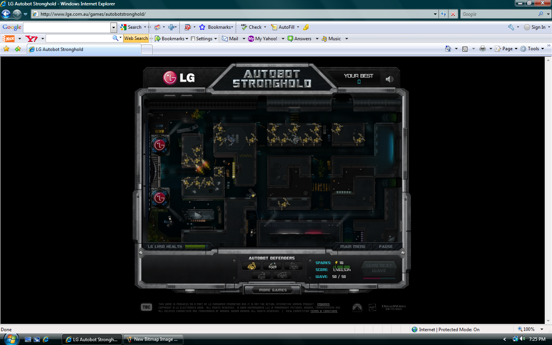This screenshot has width=552, height=345.
Task: Click the Google toolbar highlighter icon
Action: [306, 27]
